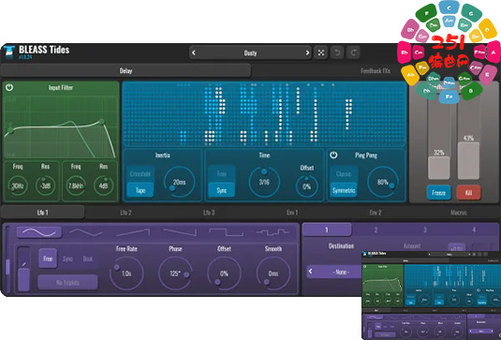Click the Ping Pong 80% knob
Screen dimensions: 501x340
tap(383, 182)
